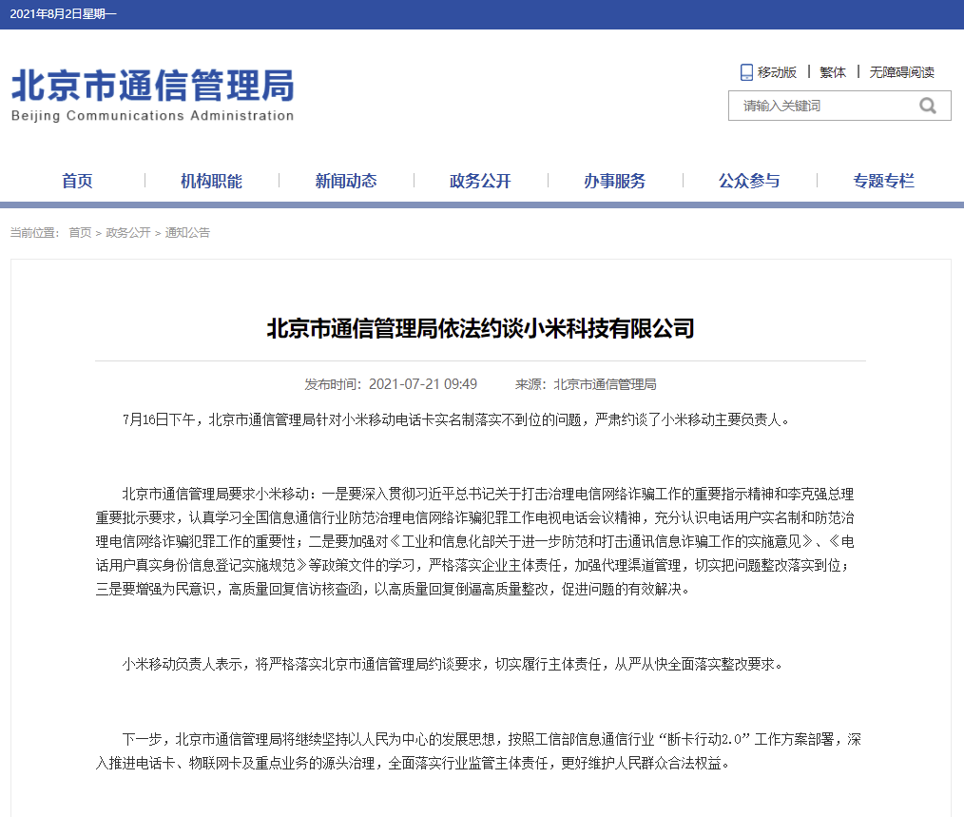Click the 首页 breadcrumb link
This screenshot has width=964, height=817.
coord(80,233)
